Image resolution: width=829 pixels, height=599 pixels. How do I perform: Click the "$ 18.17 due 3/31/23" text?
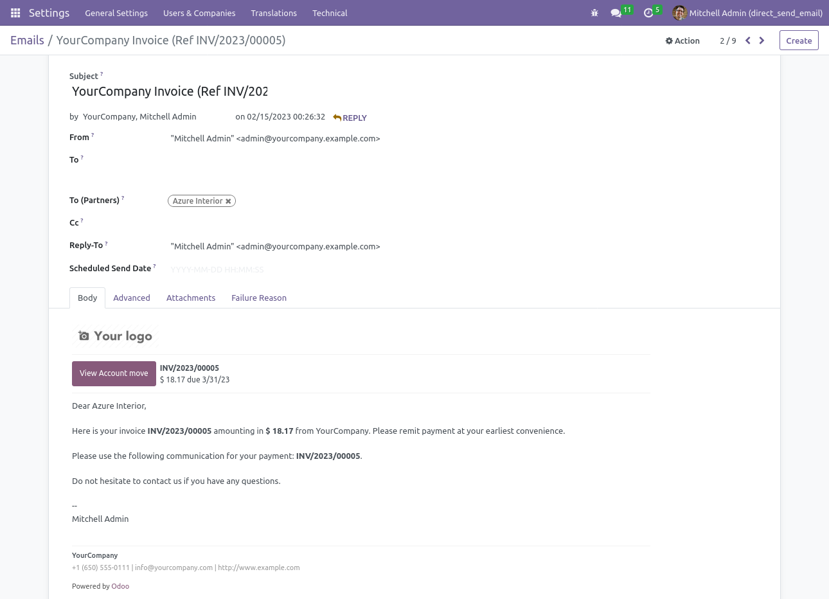pyautogui.click(x=195, y=380)
